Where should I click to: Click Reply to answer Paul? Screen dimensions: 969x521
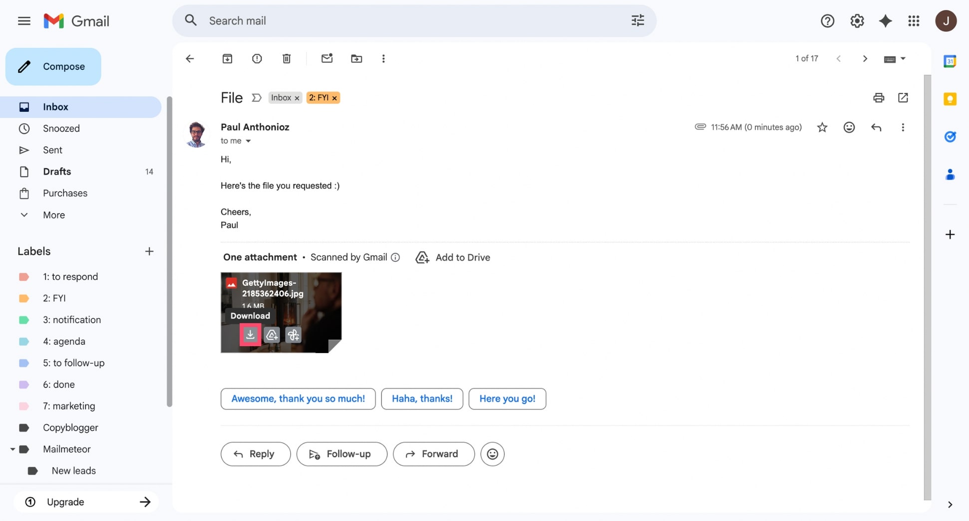pos(255,454)
